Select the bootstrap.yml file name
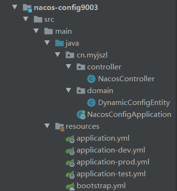 [101, 186]
